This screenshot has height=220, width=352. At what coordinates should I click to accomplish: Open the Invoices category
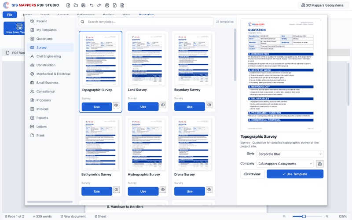tap(50, 109)
